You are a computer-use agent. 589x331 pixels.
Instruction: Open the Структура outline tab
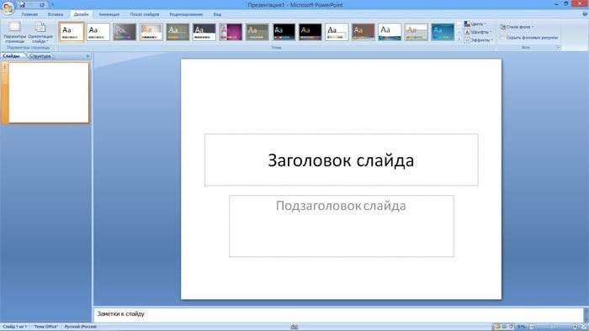tap(40, 55)
